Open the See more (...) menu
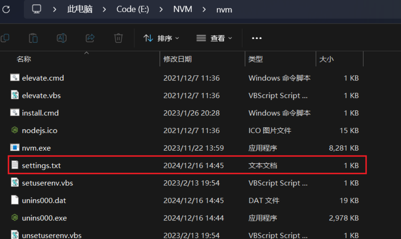This screenshot has width=401, height=239. [x=256, y=38]
